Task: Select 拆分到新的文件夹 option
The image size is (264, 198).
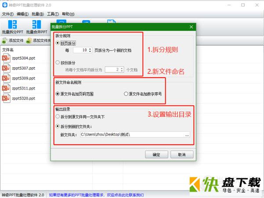Action: 58,126
